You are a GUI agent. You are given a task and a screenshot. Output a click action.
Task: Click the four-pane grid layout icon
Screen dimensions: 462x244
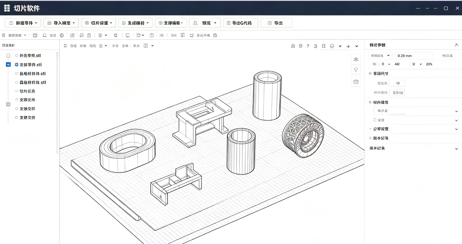[72, 35]
